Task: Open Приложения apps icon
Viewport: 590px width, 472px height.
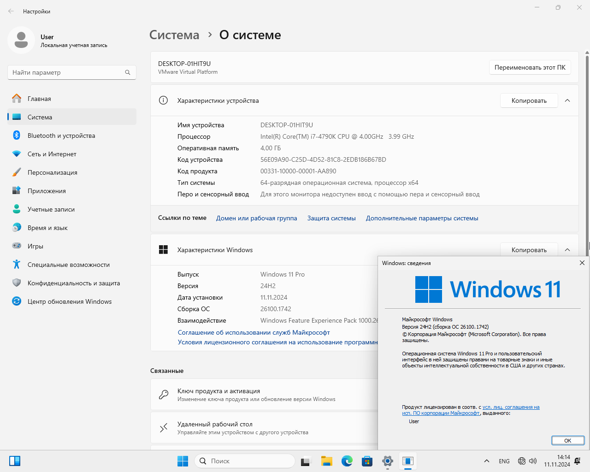Action: [17, 191]
